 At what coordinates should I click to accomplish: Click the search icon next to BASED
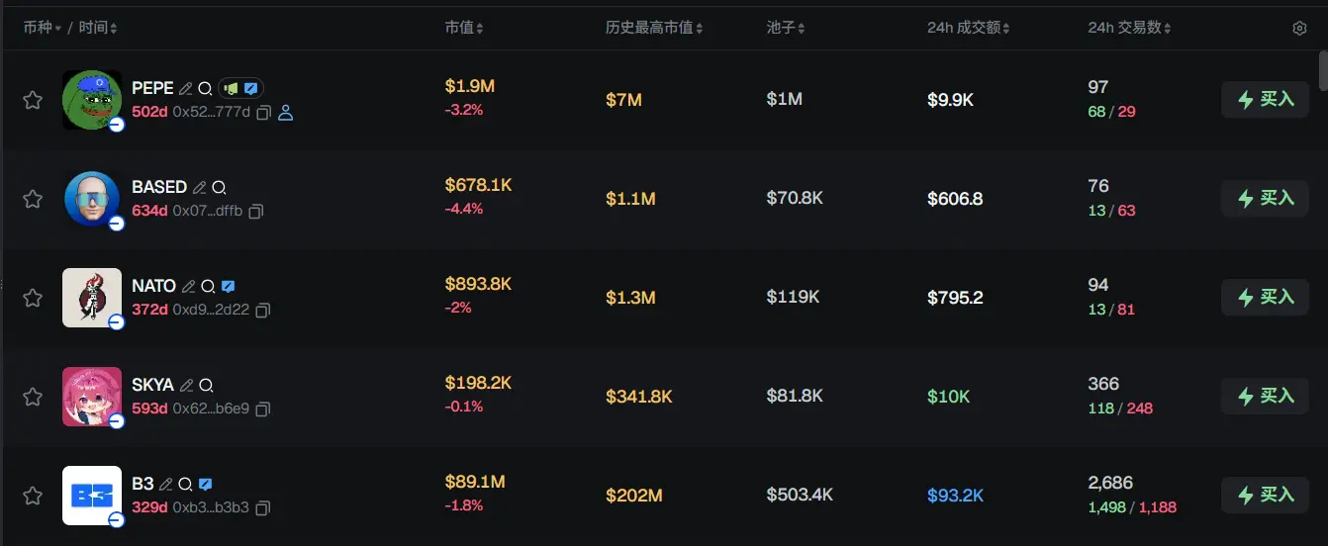coord(219,187)
